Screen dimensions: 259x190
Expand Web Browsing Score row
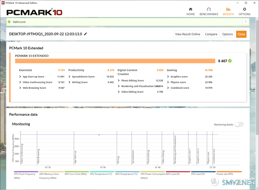20,88
